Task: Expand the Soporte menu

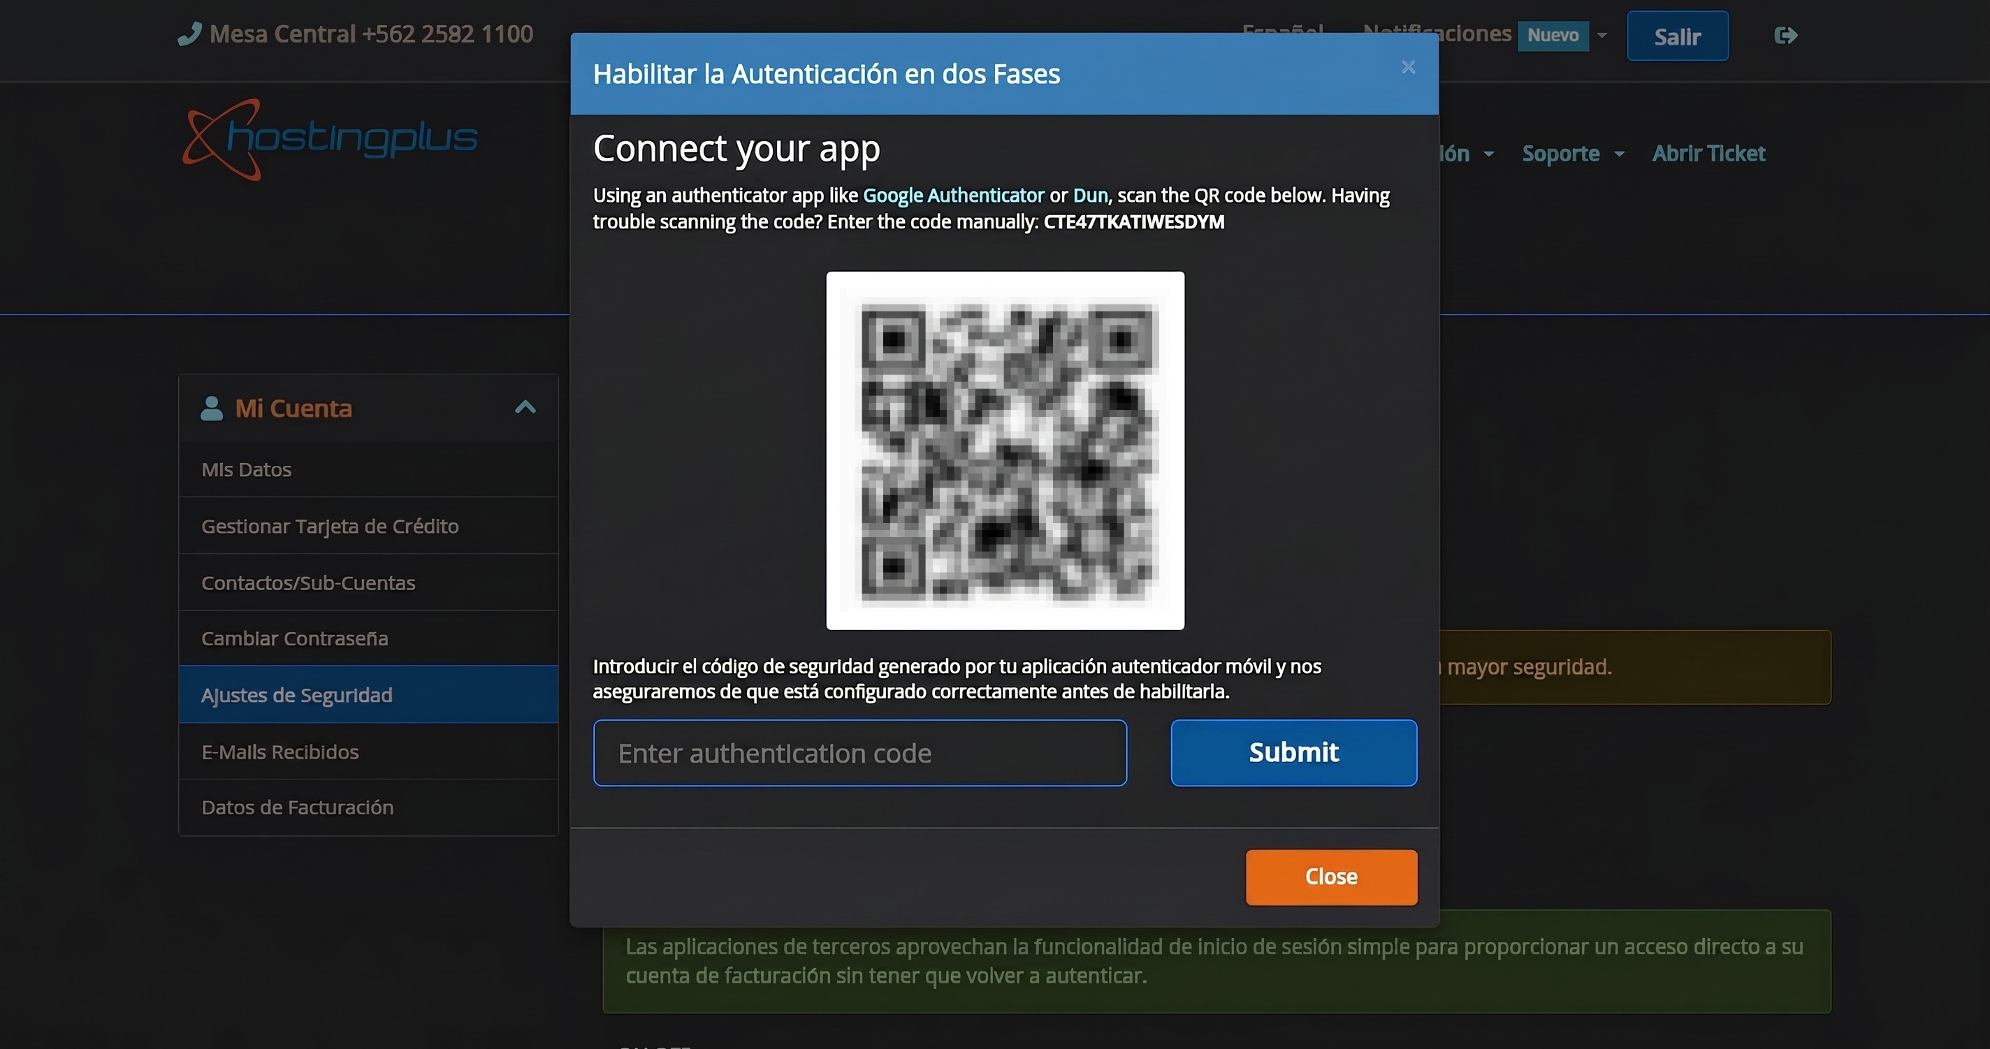Action: (1573, 154)
